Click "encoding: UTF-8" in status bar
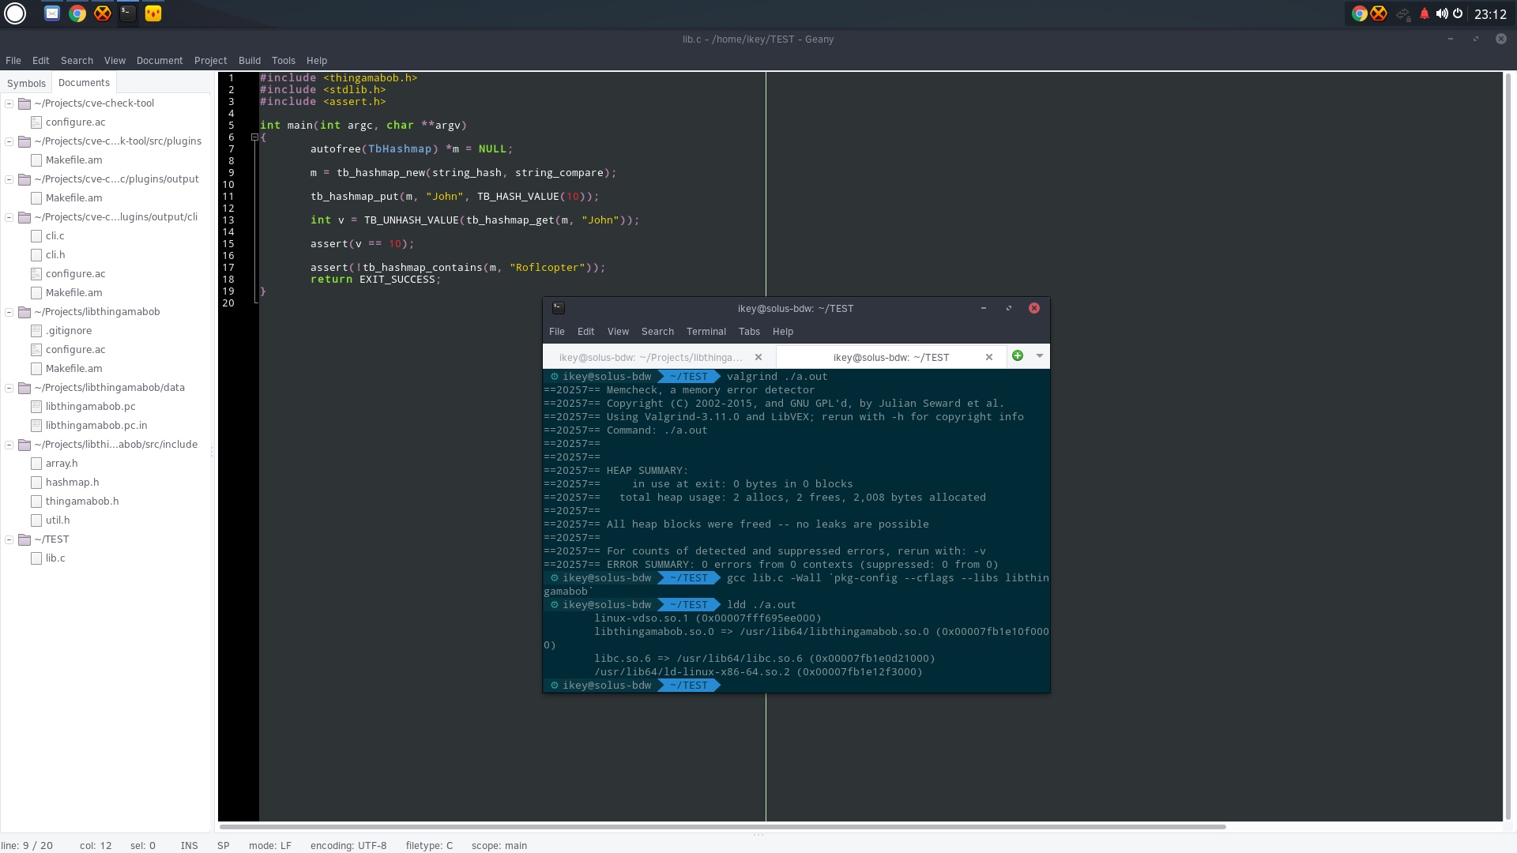 click(x=348, y=845)
